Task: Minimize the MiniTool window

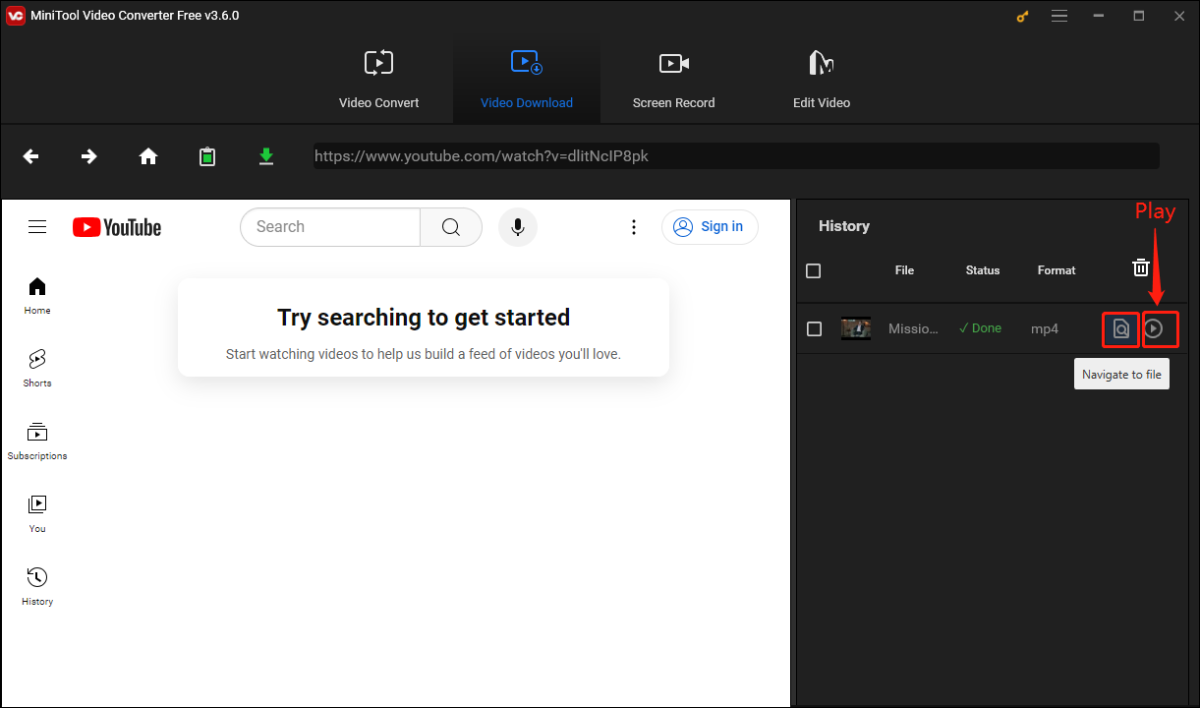Action: click(1100, 16)
